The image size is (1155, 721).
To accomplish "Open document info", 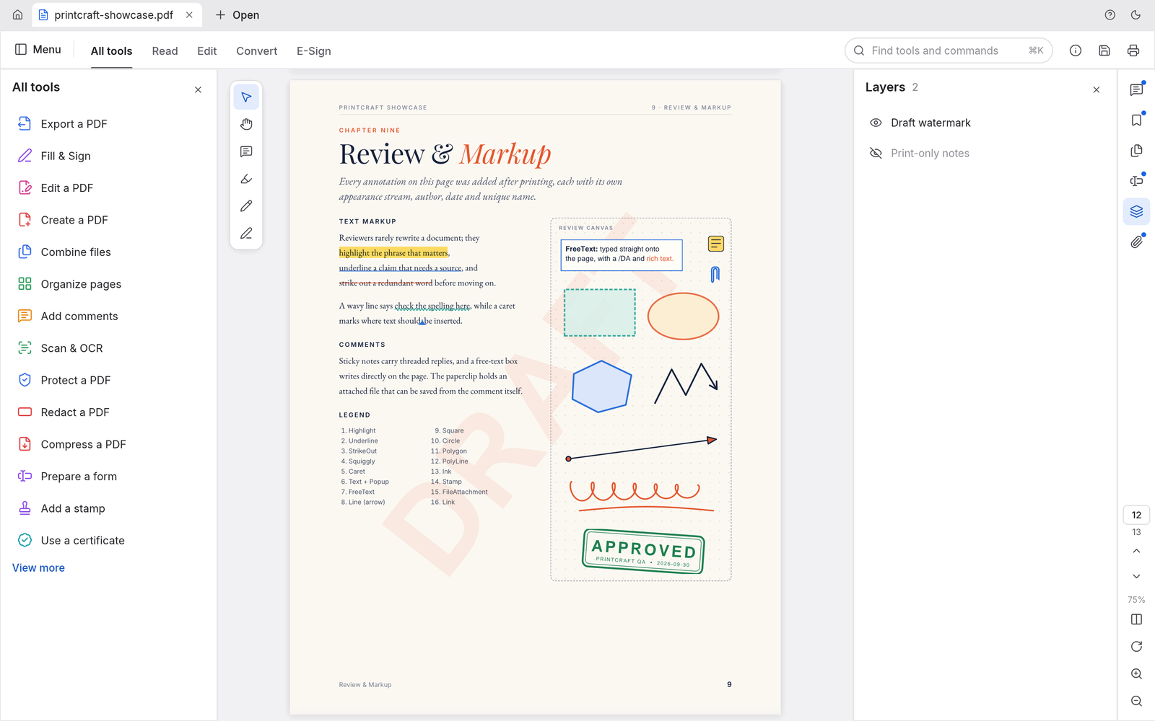I will pos(1076,50).
